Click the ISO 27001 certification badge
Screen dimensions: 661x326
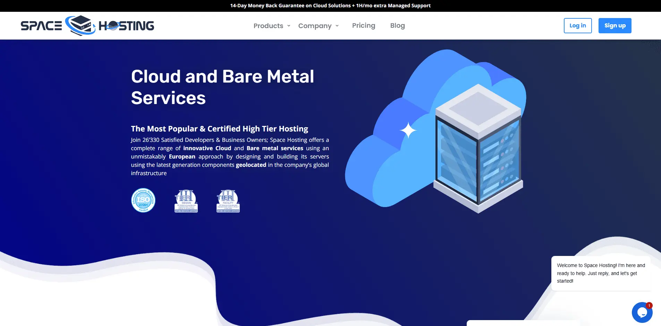143,200
